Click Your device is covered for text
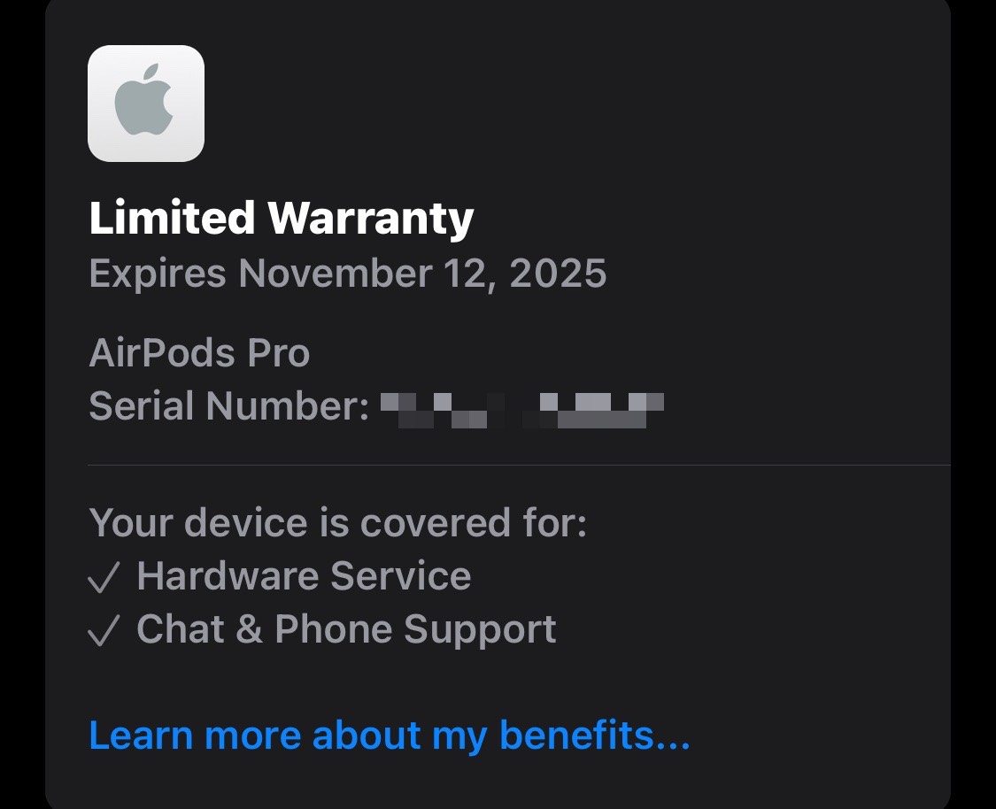The image size is (996, 809). point(338,522)
